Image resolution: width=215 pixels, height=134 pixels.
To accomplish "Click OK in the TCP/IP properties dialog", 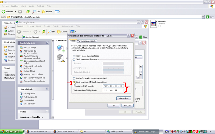I will pyautogui.click(x=114, y=106).
